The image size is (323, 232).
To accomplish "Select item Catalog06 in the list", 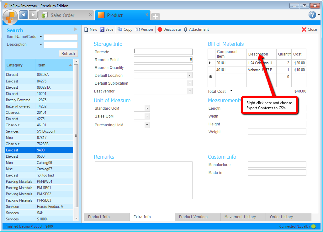I will click(39, 163).
